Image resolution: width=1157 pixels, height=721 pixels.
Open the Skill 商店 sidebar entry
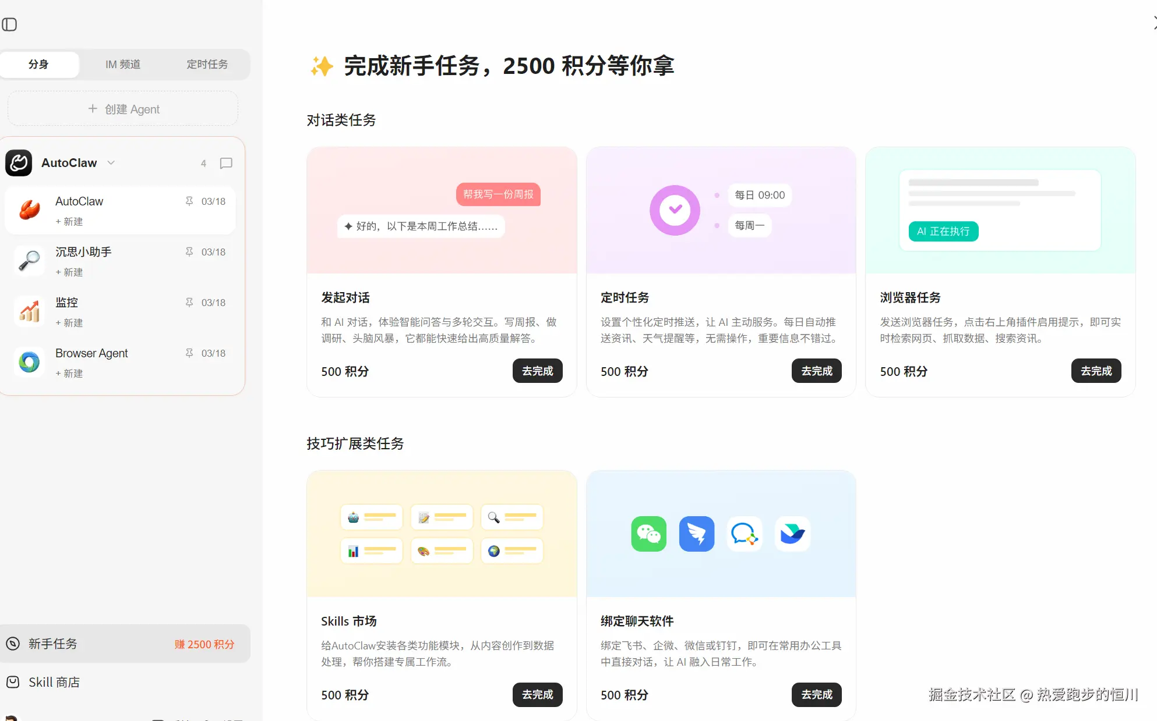click(x=54, y=682)
